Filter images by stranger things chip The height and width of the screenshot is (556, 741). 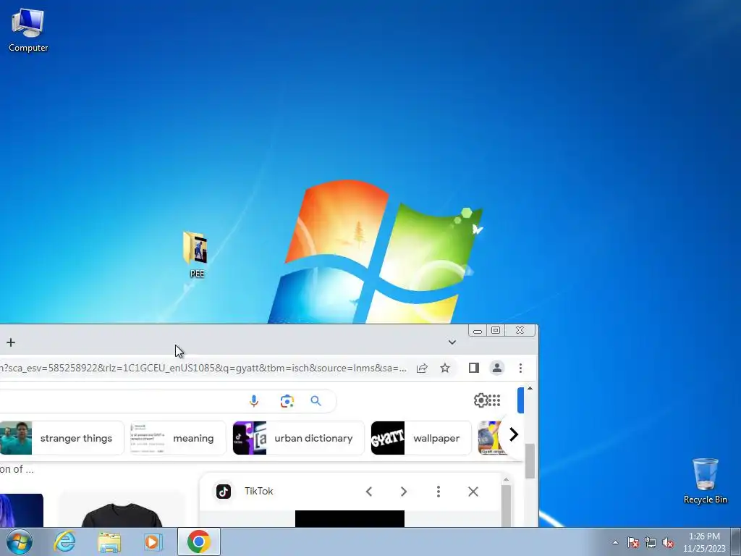(62, 438)
